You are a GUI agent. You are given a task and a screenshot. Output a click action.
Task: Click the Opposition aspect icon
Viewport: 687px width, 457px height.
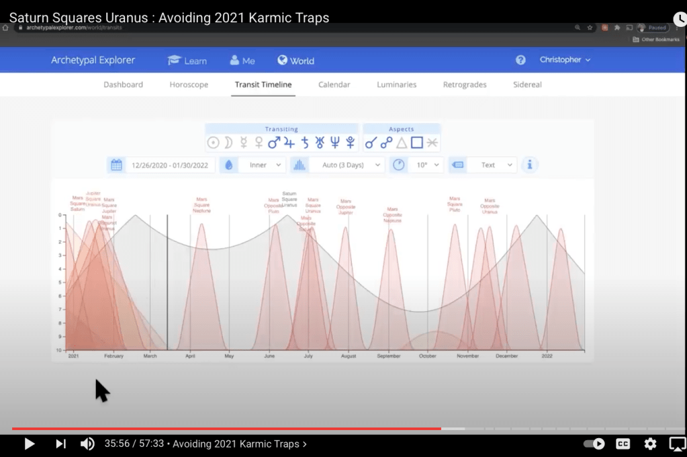(386, 142)
